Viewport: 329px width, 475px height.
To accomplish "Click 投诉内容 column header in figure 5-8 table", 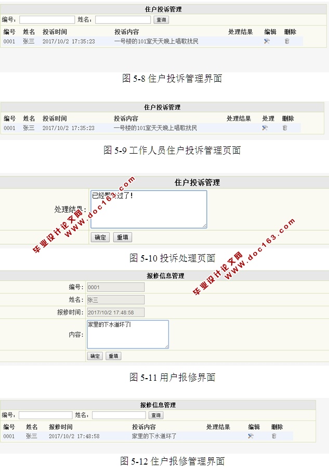I will point(127,32).
